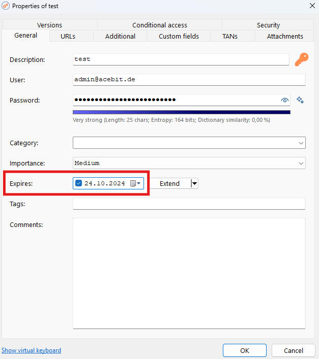Click the Cancel button
The image size is (319, 359).
click(x=294, y=350)
